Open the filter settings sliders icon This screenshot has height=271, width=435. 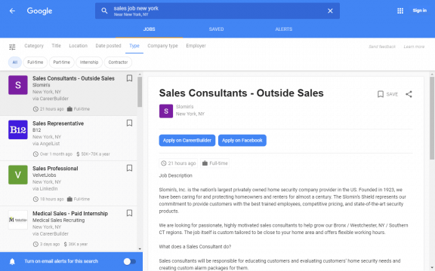(x=12, y=47)
